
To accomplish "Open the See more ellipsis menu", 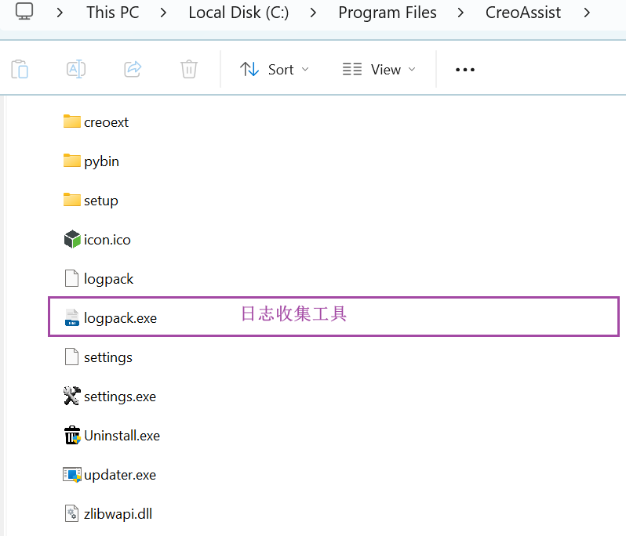I will [465, 69].
